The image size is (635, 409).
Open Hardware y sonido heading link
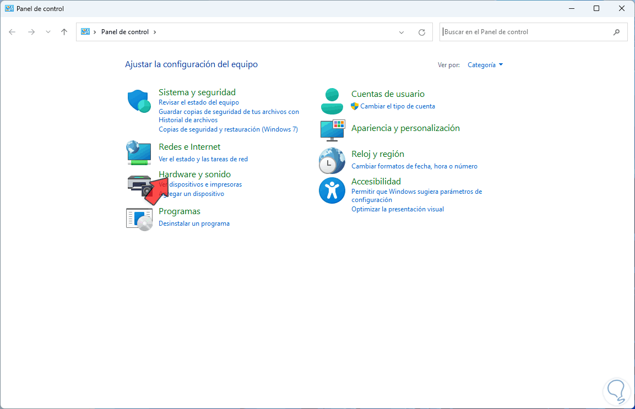(x=194, y=174)
